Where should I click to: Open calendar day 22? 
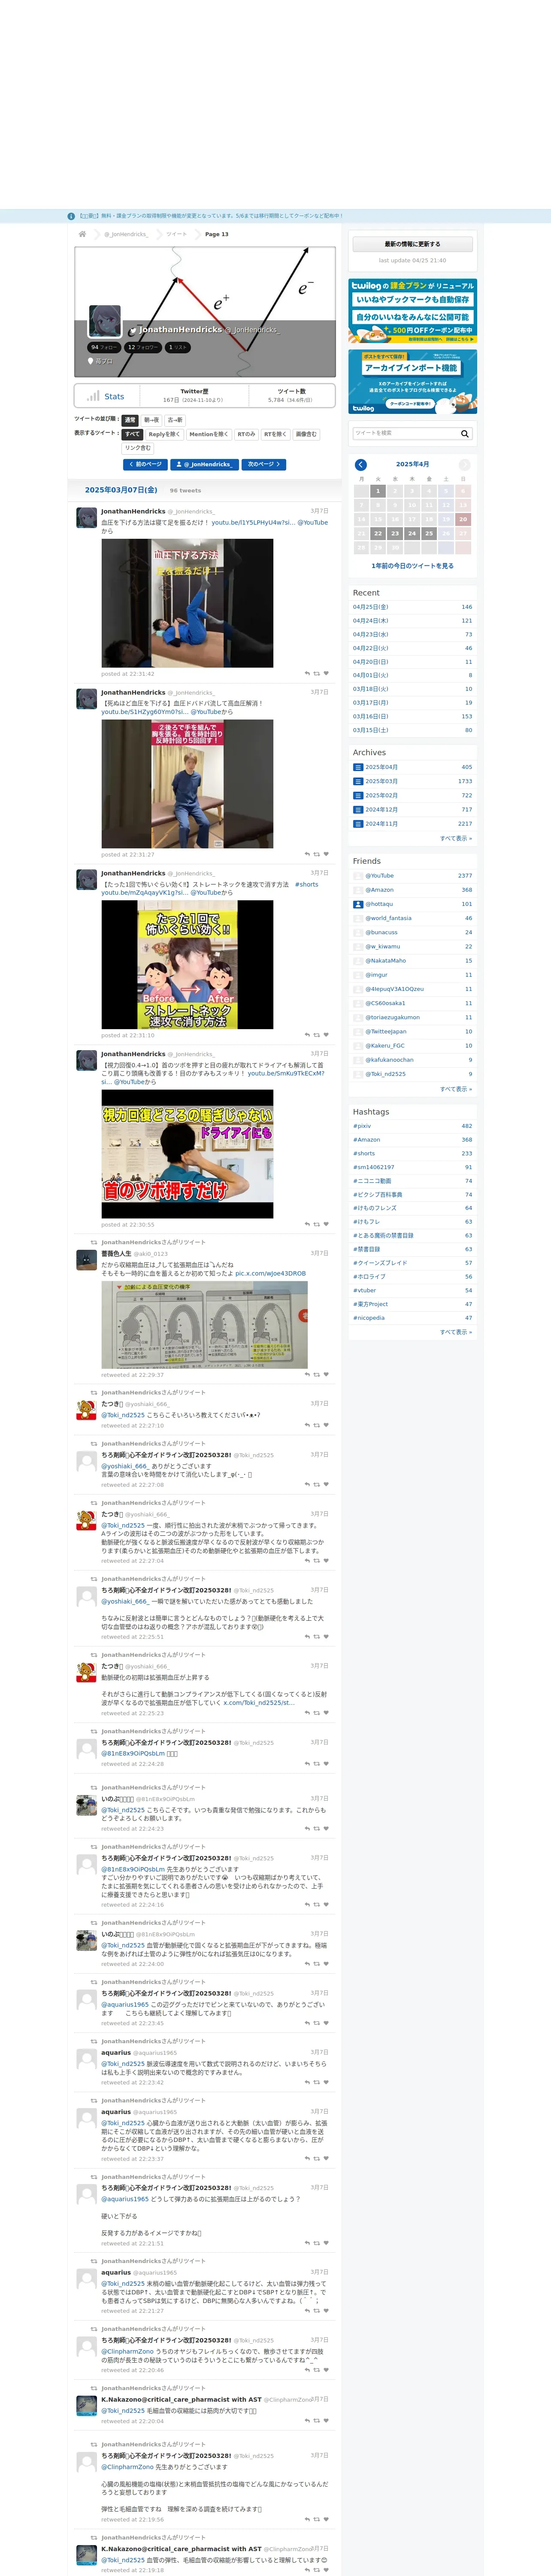378,534
